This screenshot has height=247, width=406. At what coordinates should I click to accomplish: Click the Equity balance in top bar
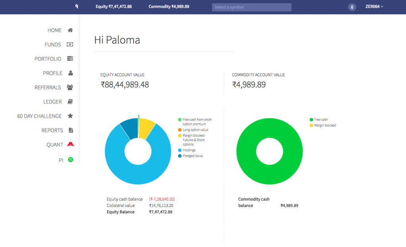tap(113, 7)
